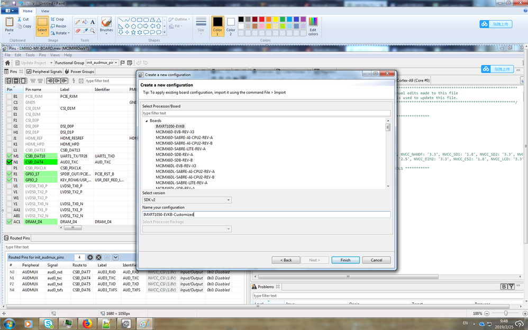Toggle the checkbox for pin M1

pos(9,156)
